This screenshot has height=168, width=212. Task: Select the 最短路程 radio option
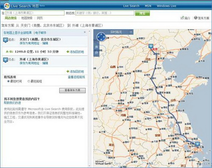tap(29, 81)
